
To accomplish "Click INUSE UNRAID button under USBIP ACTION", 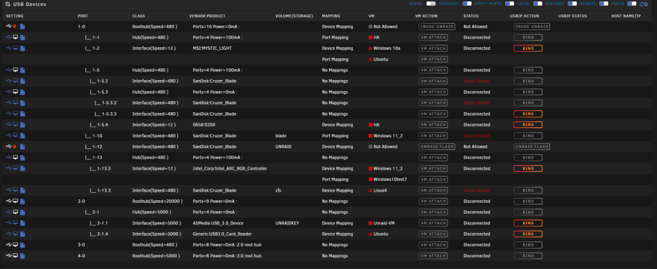I will [x=532, y=26].
